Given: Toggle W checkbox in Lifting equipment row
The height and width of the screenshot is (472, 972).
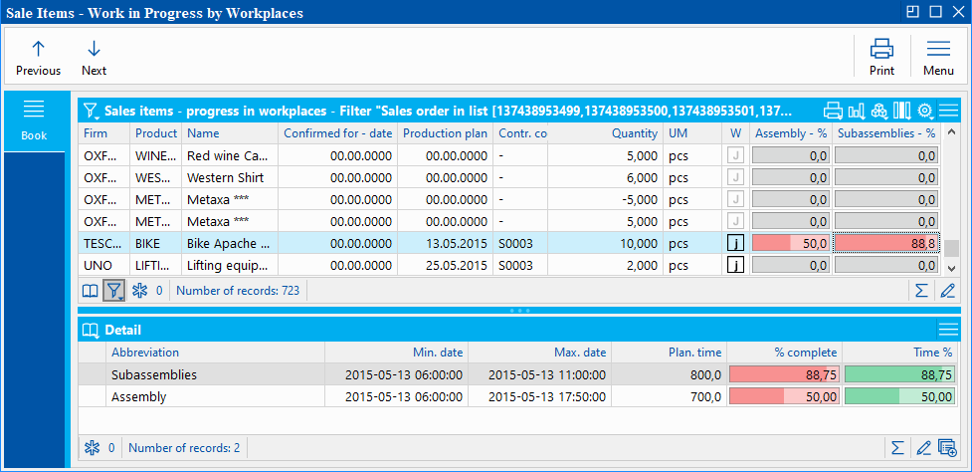Looking at the screenshot, I should (735, 266).
